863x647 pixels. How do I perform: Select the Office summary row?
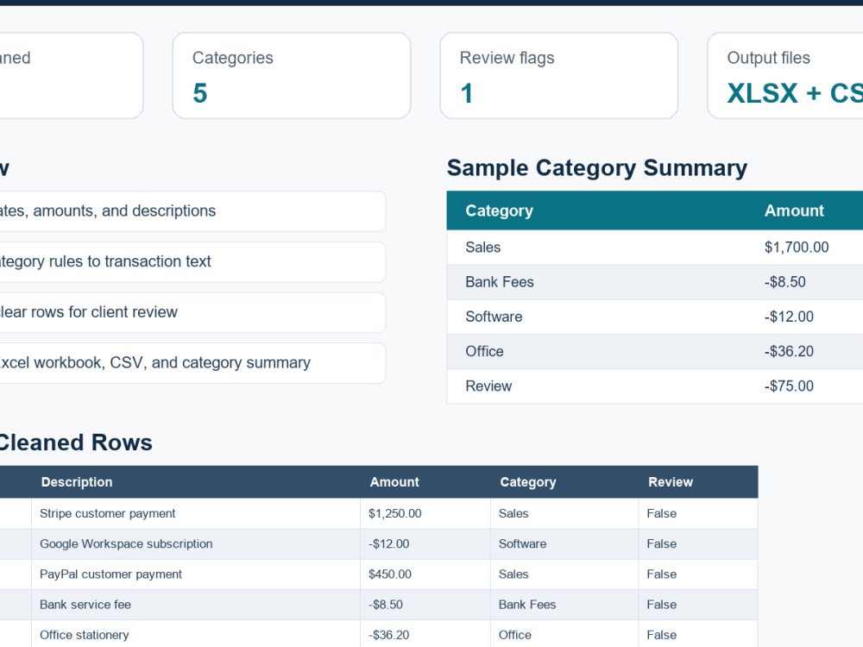coord(655,352)
